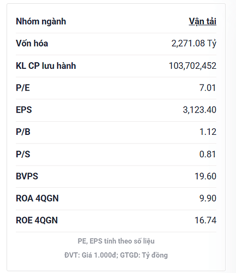Click the 7.01 P/E value
This screenshot has height=273, width=236.
[208, 88]
